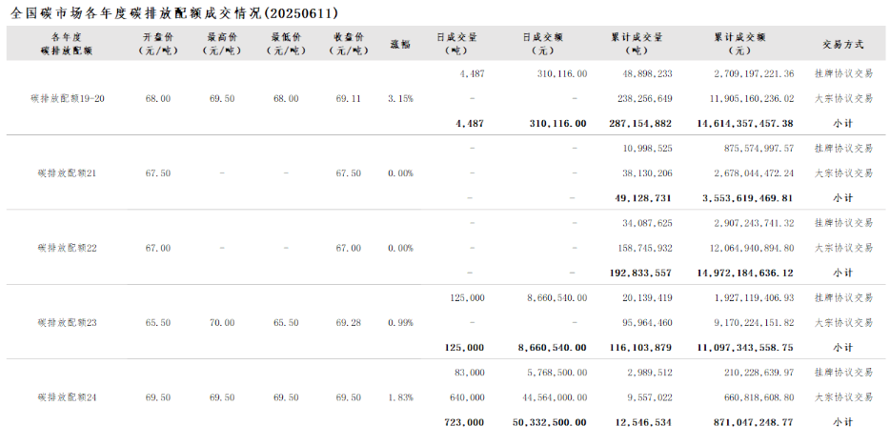Click the 收盘价 column header
The height and width of the screenshot is (446, 890).
point(349,43)
